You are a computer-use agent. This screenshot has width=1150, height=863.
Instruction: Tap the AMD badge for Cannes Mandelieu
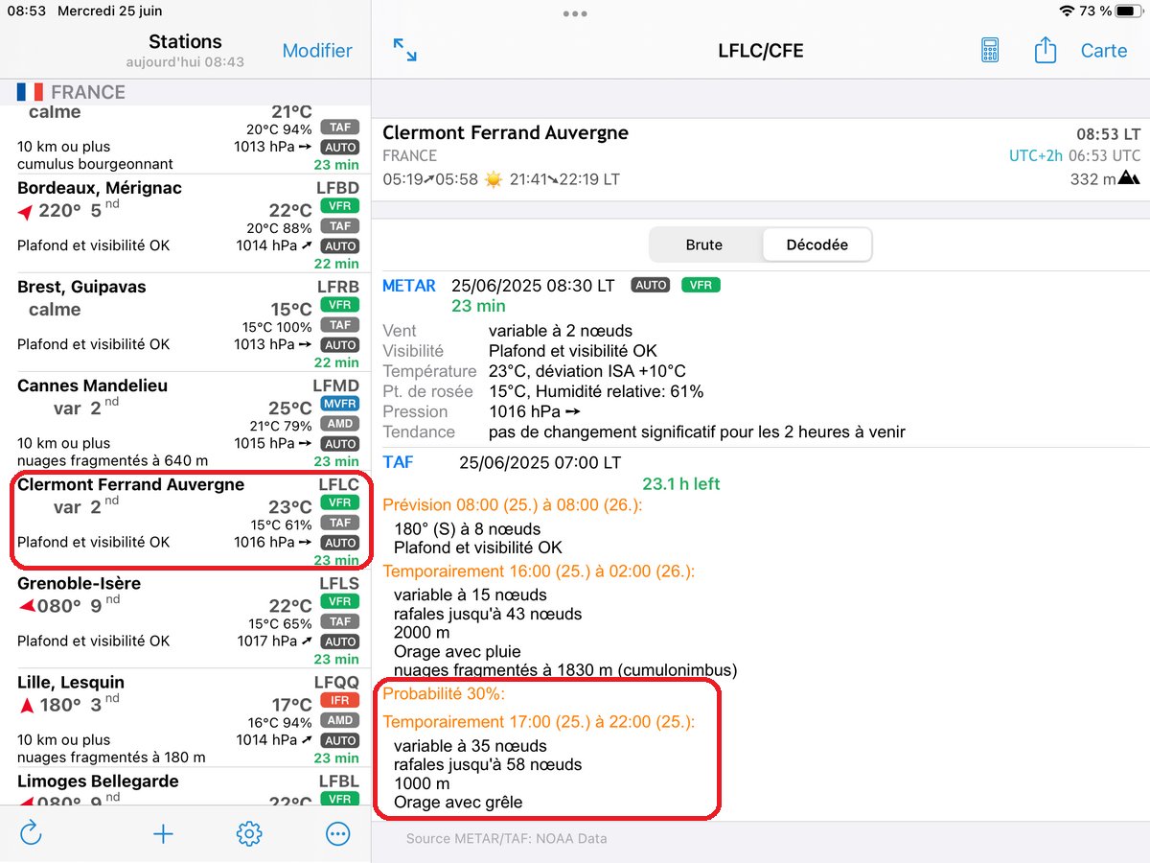pyautogui.click(x=340, y=424)
